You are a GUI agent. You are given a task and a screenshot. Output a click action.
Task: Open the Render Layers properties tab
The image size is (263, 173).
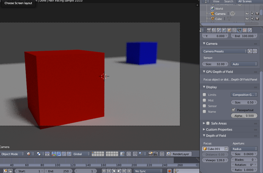pyautogui.click(x=214, y=30)
